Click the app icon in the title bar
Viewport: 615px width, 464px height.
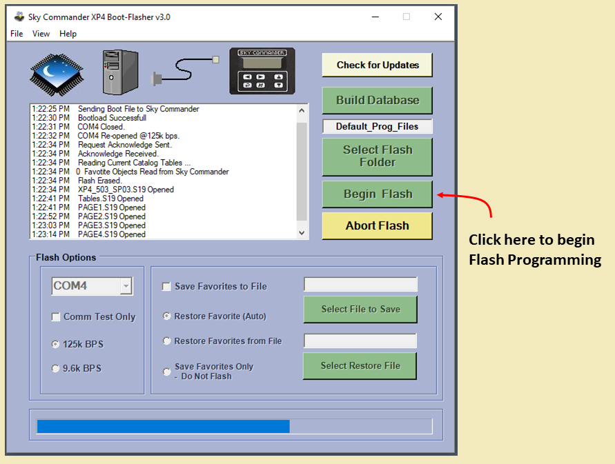[x=19, y=17]
